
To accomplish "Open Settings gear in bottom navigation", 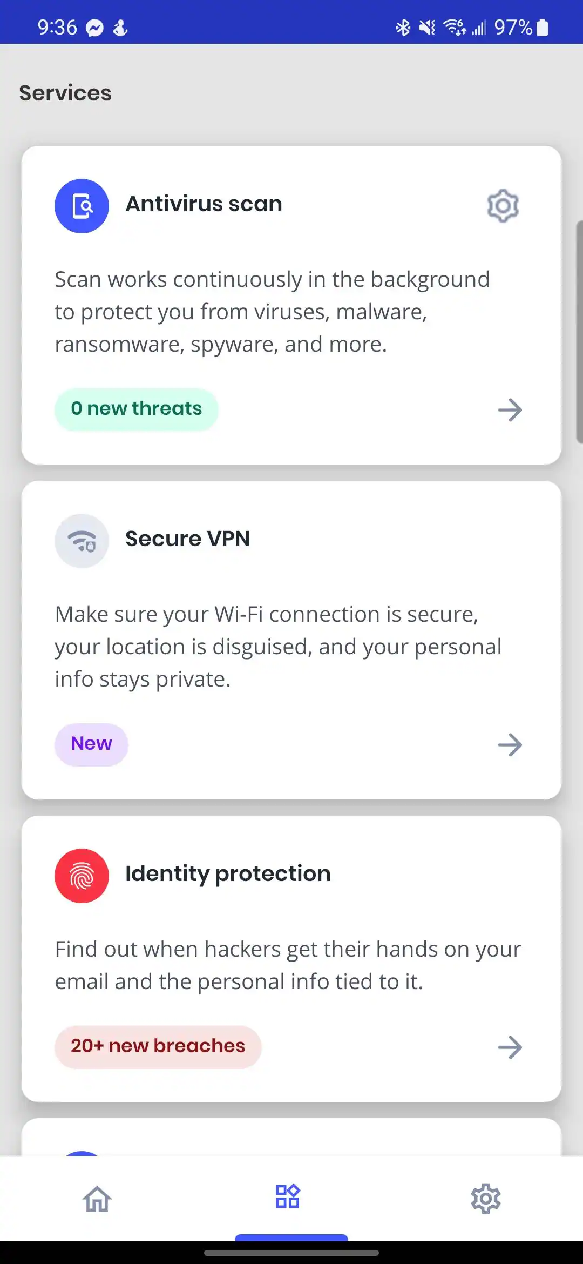I will pyautogui.click(x=486, y=1199).
